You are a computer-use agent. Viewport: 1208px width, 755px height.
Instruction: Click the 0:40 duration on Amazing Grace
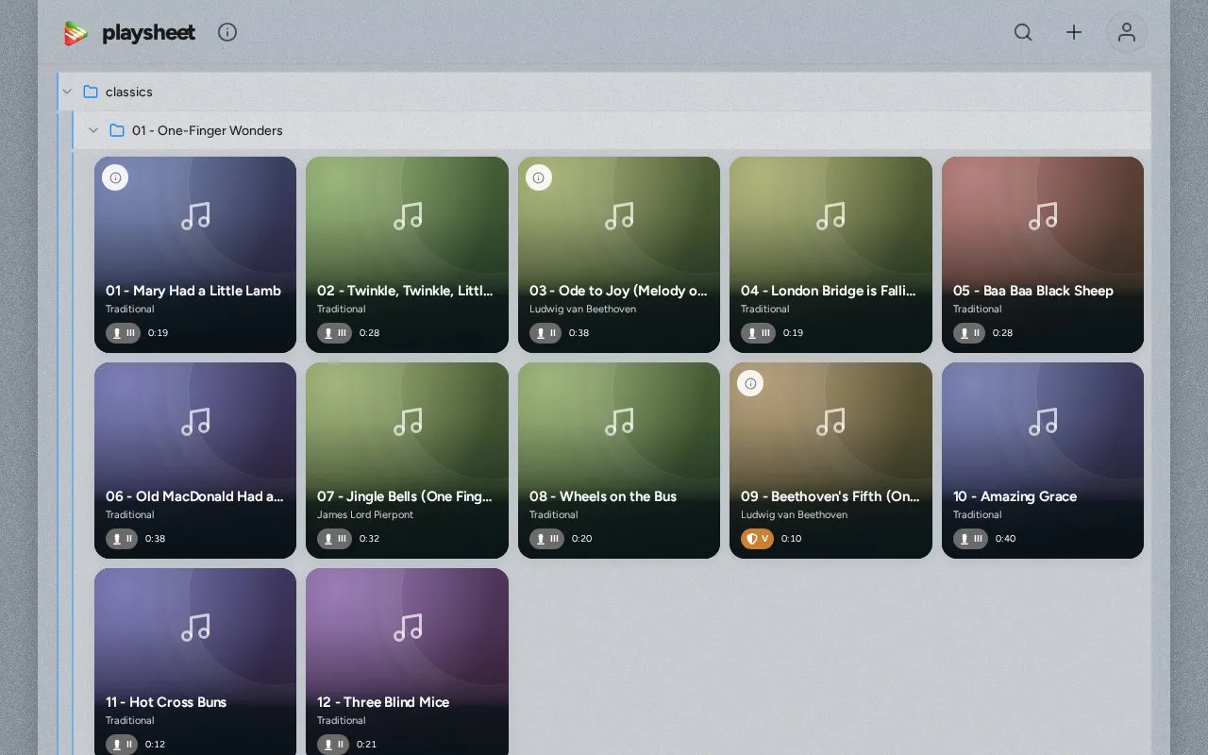[1006, 539]
